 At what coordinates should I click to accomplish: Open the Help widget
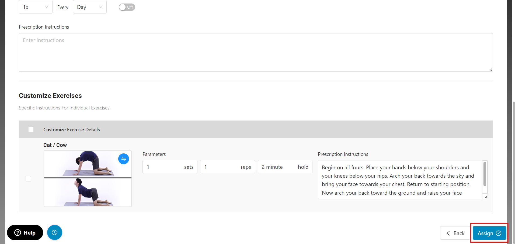(25, 232)
